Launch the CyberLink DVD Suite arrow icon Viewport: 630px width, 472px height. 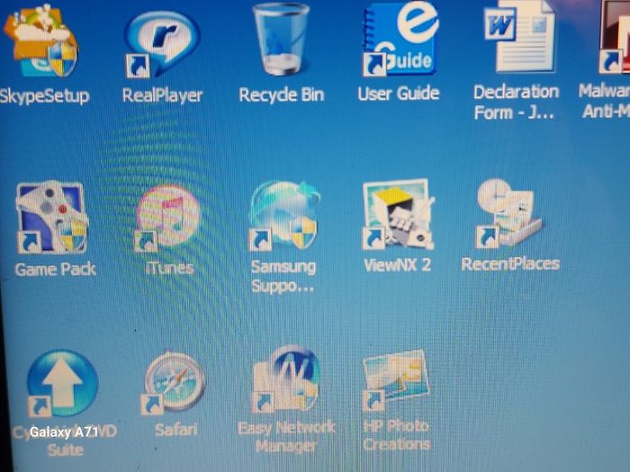coord(62,384)
